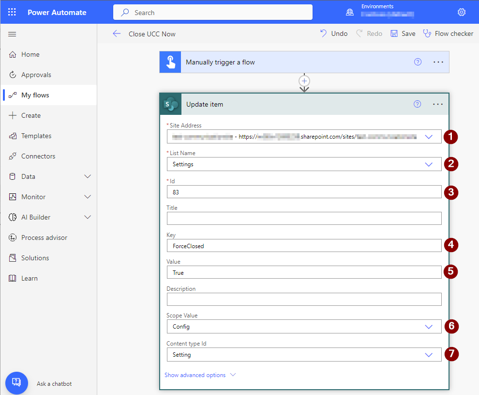Expand the AI Builder section chevron

click(88, 217)
